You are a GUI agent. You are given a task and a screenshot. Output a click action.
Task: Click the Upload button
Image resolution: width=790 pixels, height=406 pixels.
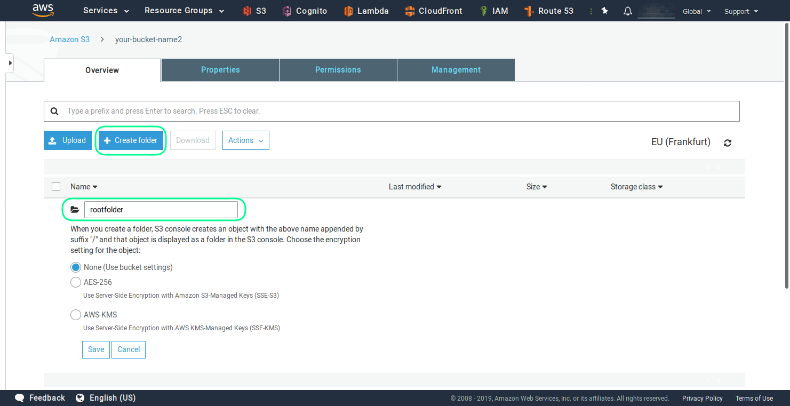[x=67, y=140]
